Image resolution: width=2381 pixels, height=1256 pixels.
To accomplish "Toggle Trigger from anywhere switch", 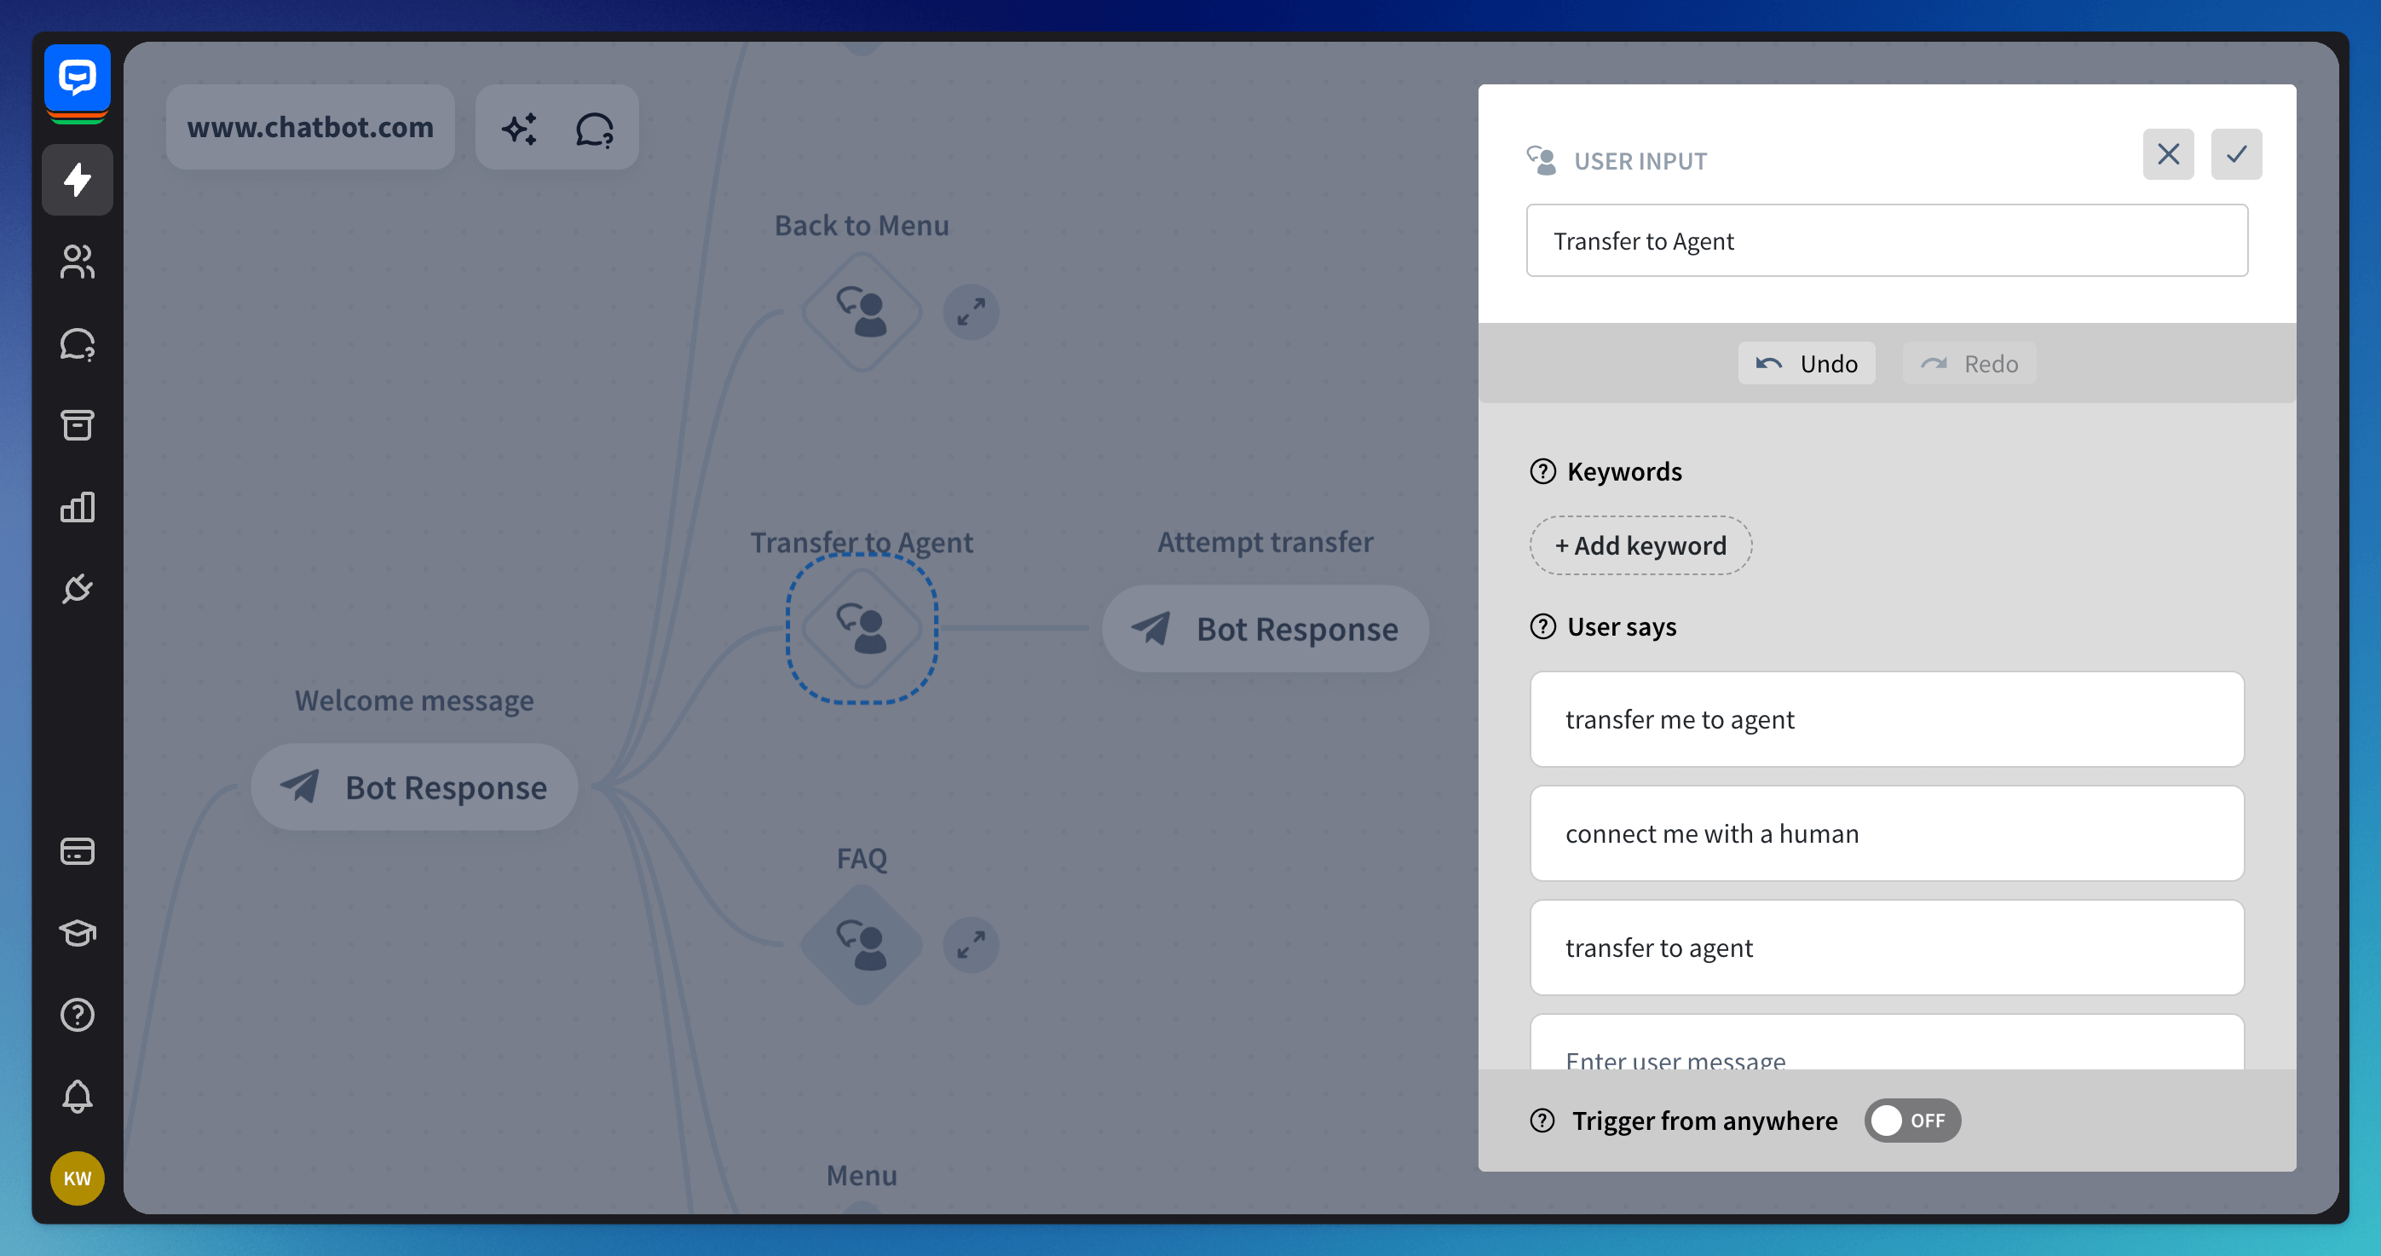I will point(1911,1121).
